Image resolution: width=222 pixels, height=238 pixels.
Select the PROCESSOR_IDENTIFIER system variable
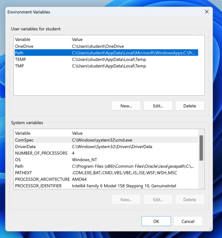point(106,186)
